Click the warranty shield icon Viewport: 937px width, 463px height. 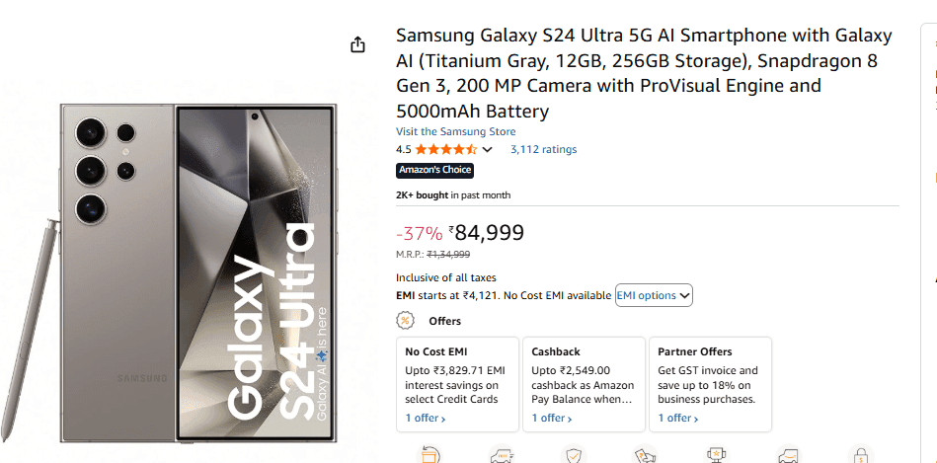click(x=574, y=455)
